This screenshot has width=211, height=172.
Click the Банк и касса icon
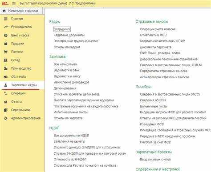(6, 35)
